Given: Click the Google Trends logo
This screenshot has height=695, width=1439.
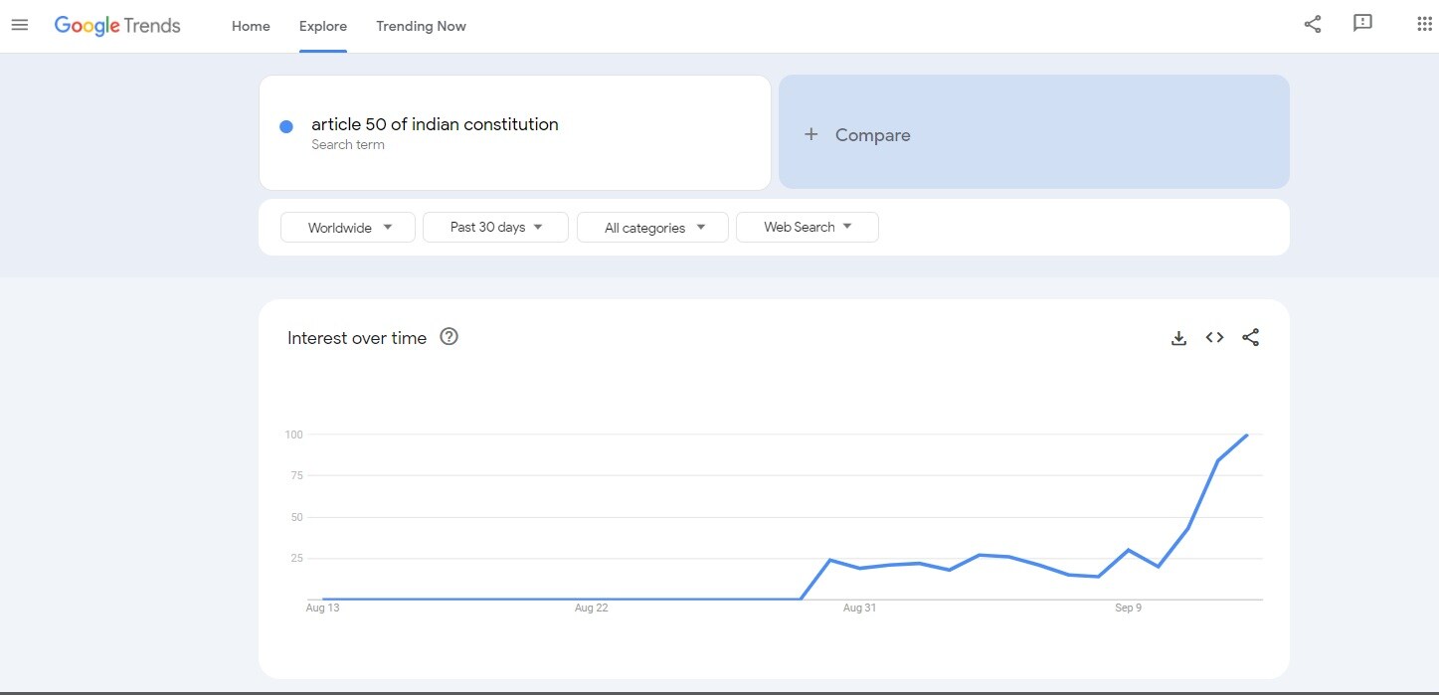Looking at the screenshot, I should pyautogui.click(x=117, y=26).
